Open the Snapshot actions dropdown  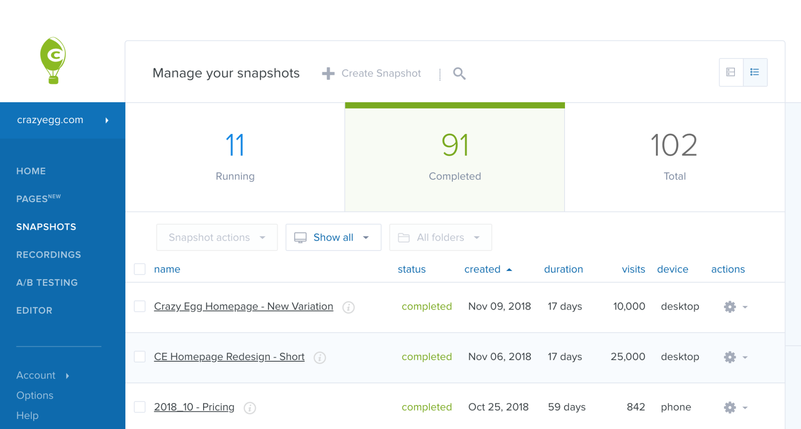click(x=217, y=237)
